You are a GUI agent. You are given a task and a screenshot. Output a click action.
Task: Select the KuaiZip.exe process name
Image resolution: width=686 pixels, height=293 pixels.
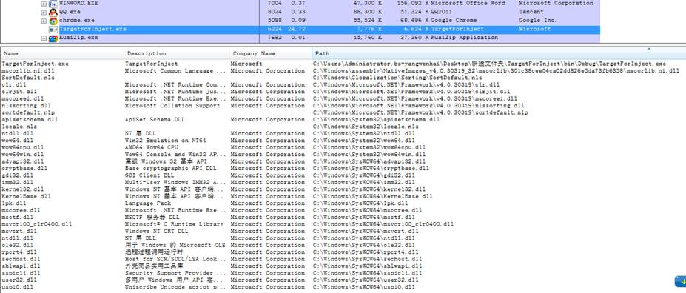(x=78, y=38)
